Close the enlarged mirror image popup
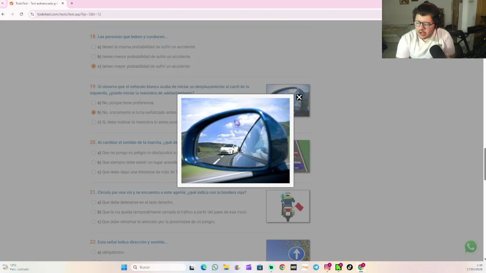The image size is (486, 273). pos(299,97)
